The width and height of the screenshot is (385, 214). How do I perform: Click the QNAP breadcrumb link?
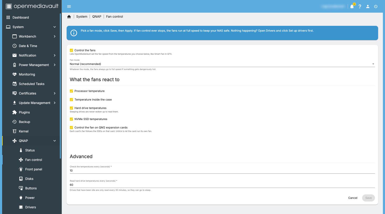click(x=97, y=17)
